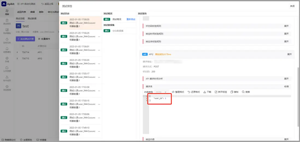The height and width of the screenshot is (142, 300).
Task: Expand the API 请求时间分析 section
Action: pyautogui.click(x=286, y=79)
